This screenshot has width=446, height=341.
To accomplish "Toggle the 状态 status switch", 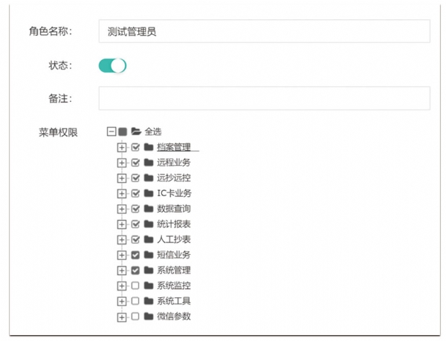I will 112,65.
